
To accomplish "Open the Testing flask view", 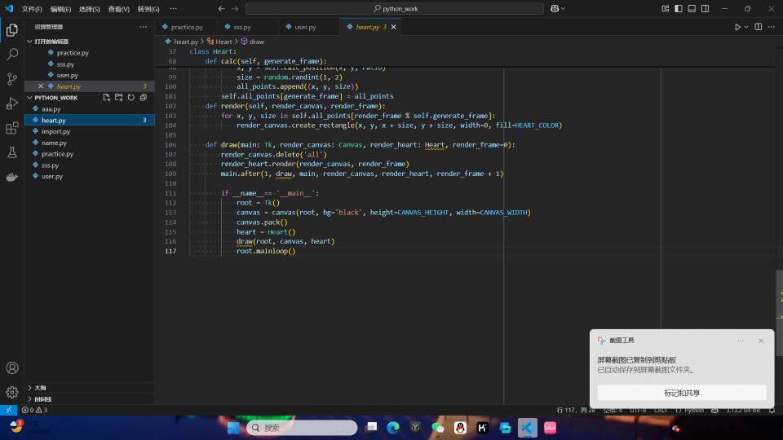I will tap(12, 152).
